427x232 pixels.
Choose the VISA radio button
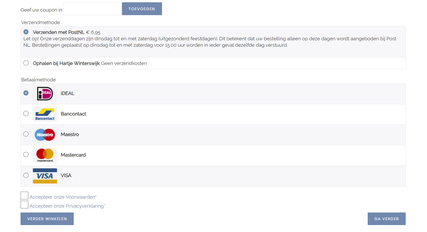tap(26, 175)
